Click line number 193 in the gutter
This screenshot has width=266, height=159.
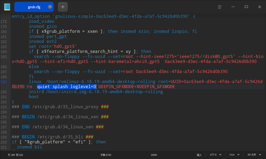[3, 107]
